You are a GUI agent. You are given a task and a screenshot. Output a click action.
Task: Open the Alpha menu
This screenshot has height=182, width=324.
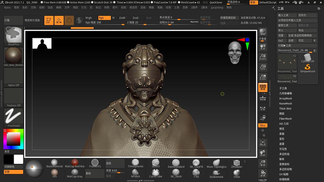coord(7,8)
